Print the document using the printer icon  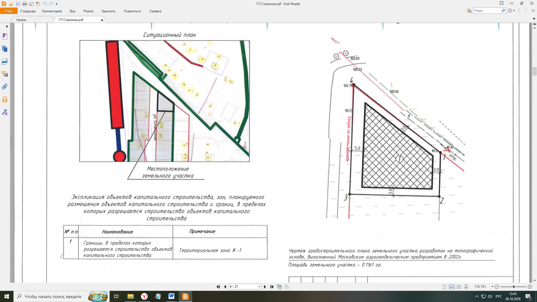click(24, 4)
